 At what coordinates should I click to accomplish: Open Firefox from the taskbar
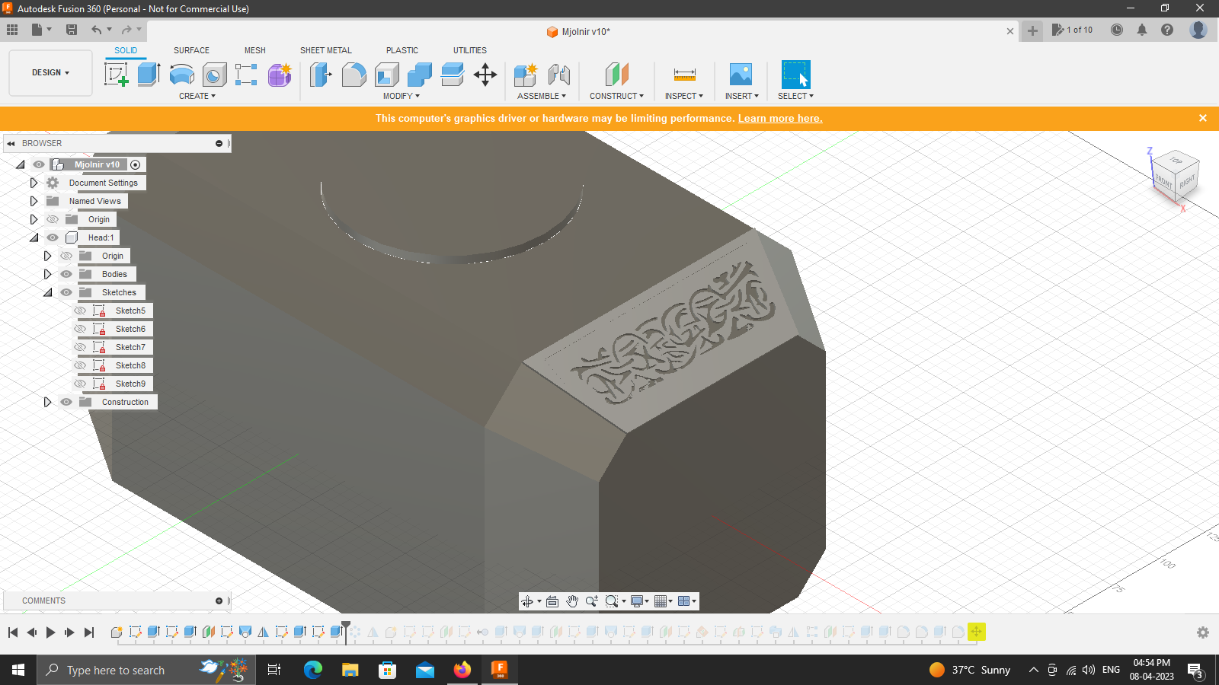coord(462,670)
